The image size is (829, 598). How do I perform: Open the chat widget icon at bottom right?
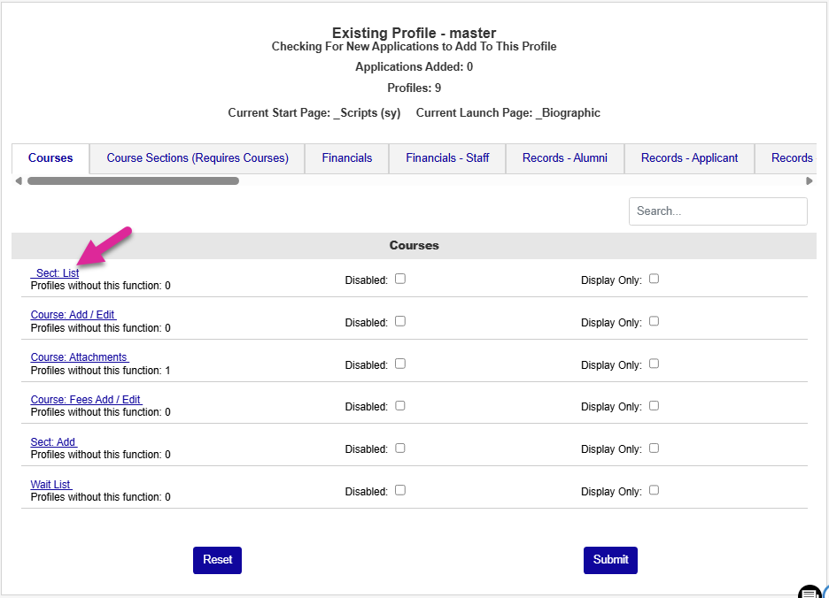coord(811,592)
